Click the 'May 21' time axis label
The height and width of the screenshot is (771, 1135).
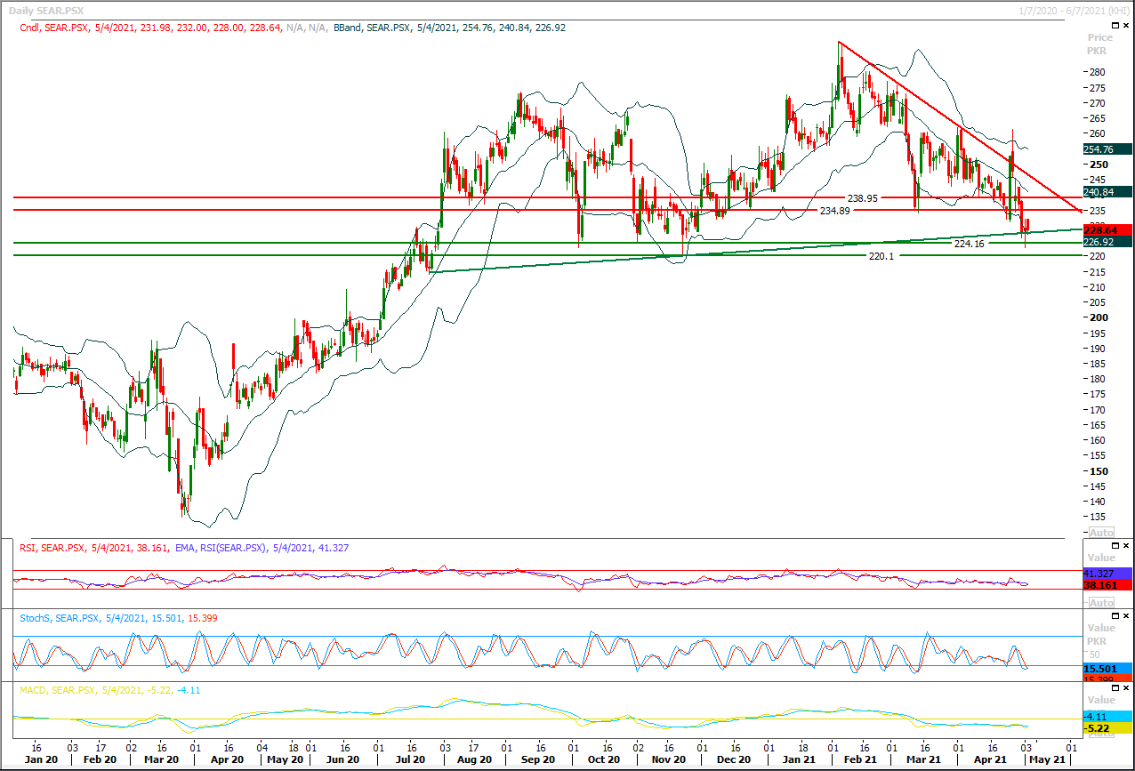pyautogui.click(x=1048, y=759)
